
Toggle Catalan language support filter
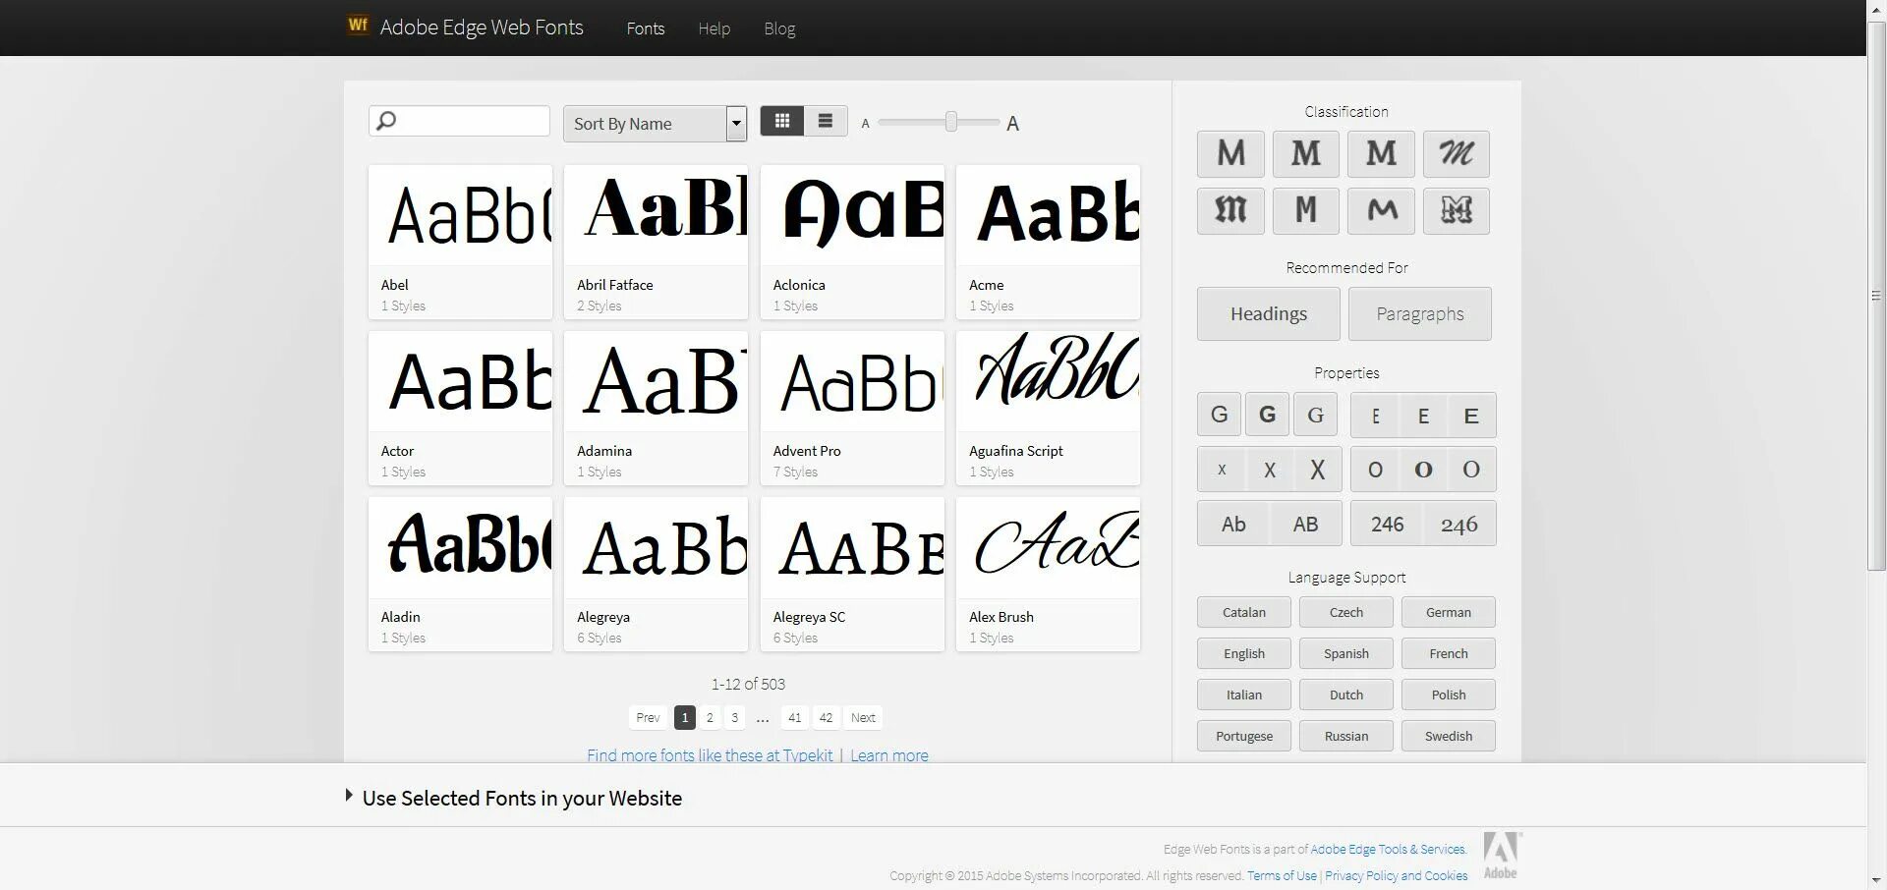coord(1244,612)
